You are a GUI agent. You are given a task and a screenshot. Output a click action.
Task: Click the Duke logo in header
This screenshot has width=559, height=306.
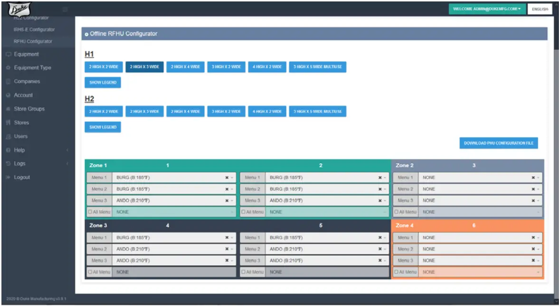click(19, 9)
